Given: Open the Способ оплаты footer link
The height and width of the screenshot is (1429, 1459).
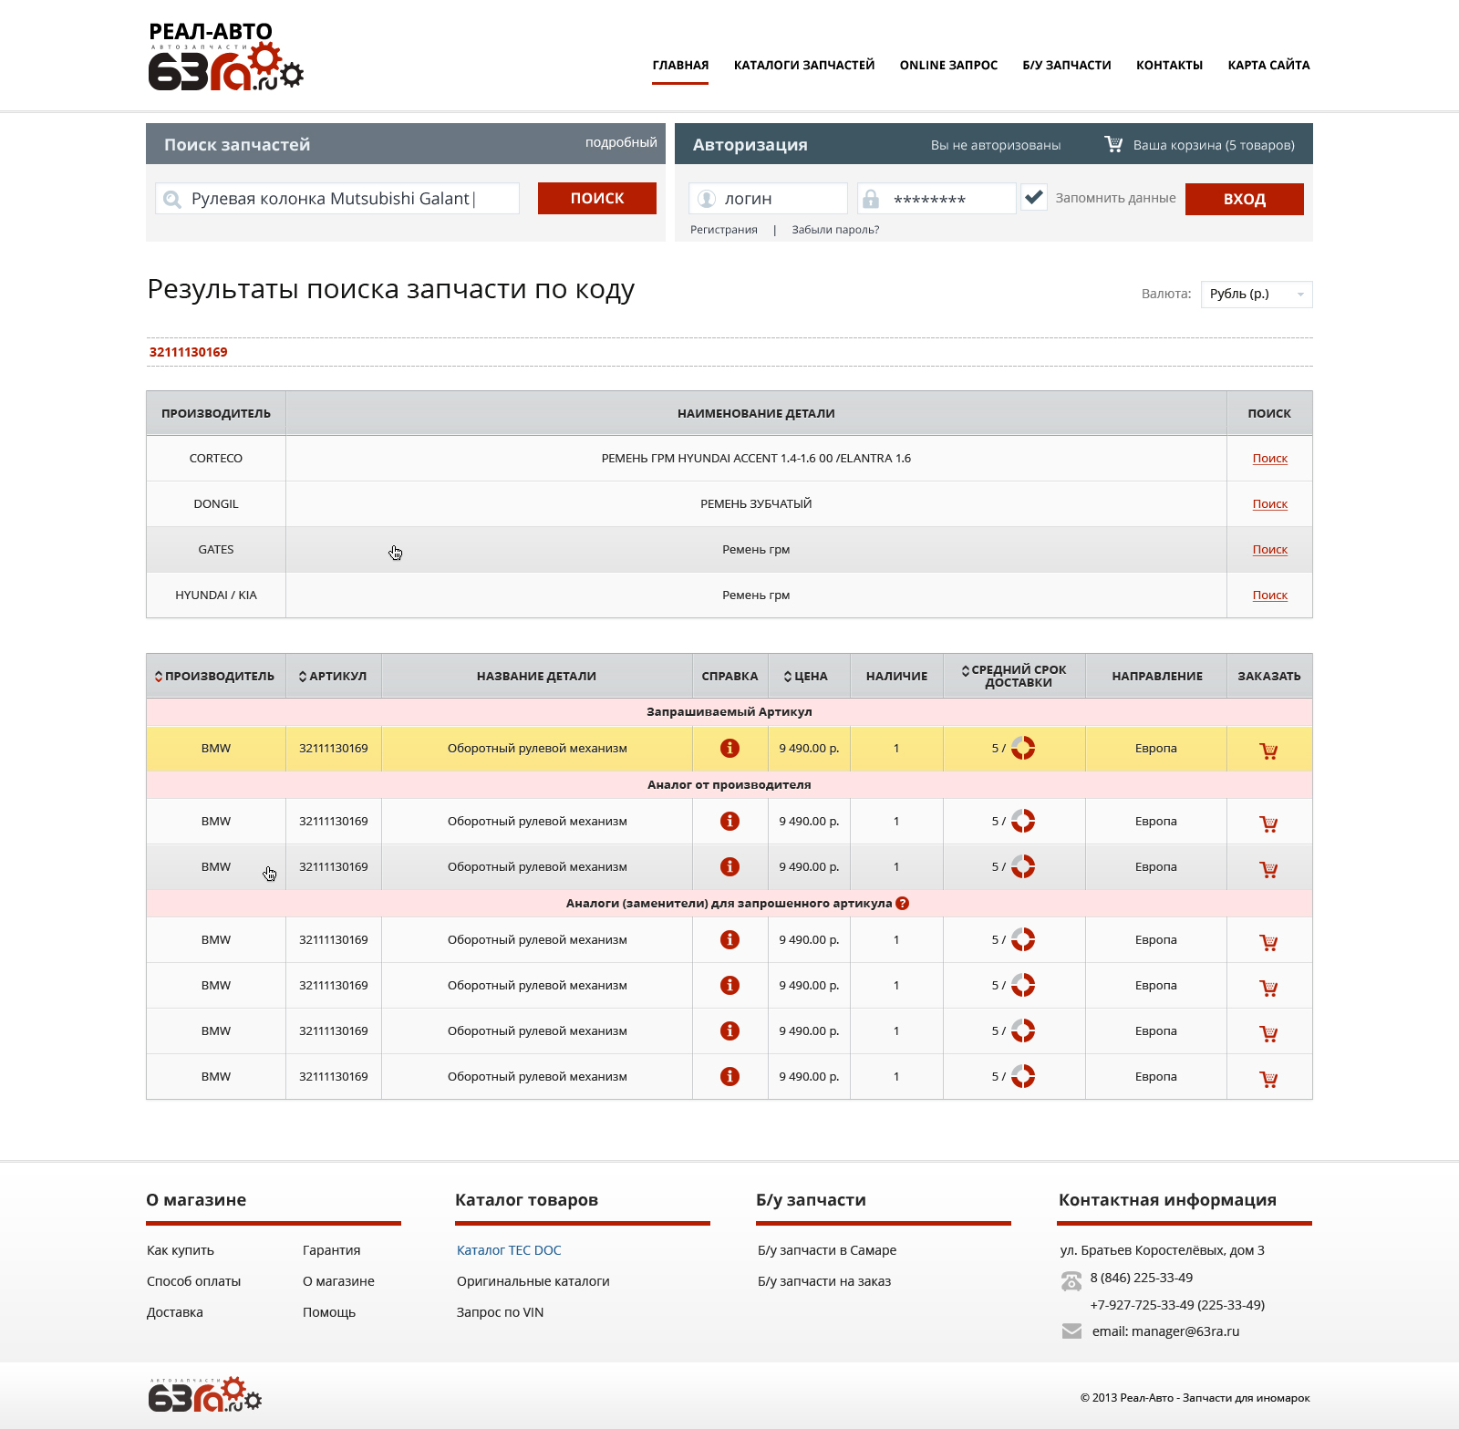Looking at the screenshot, I should (193, 1281).
